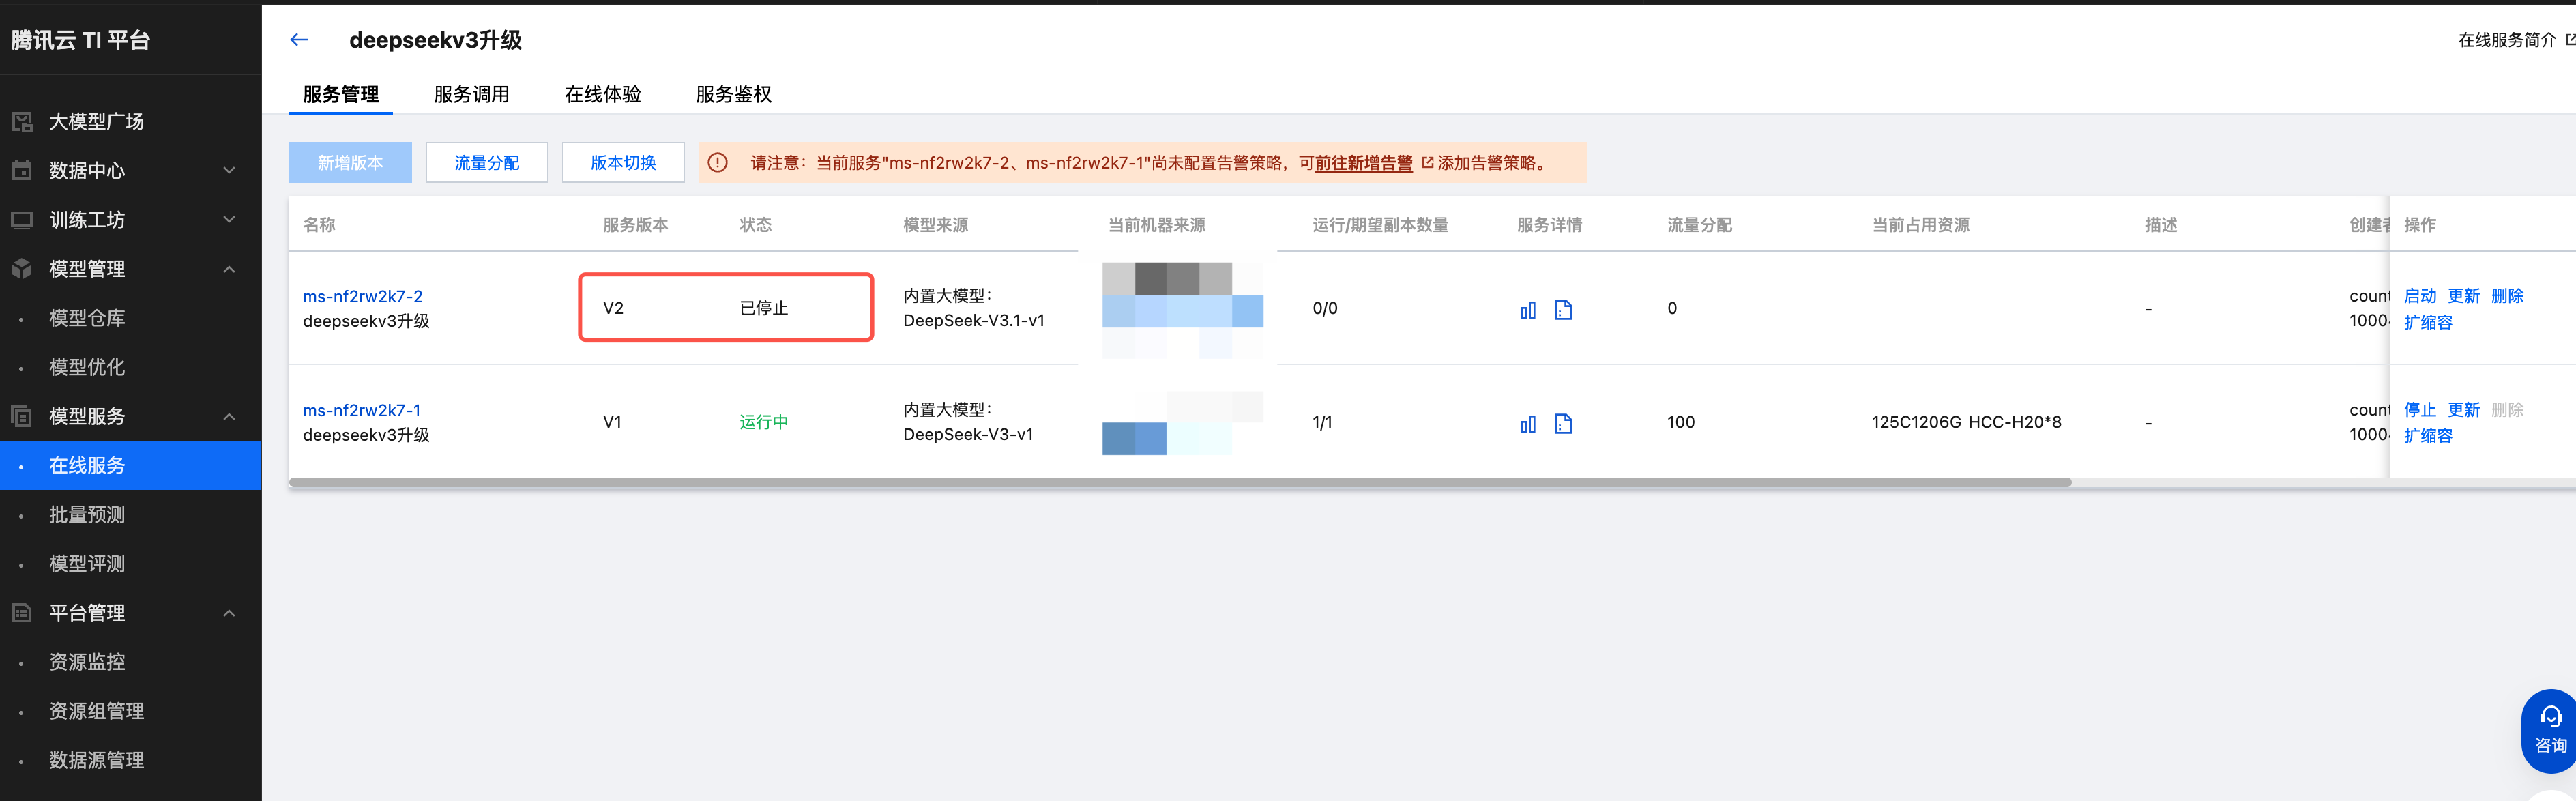2576x801 pixels.
Task: Open the 服务鉴权 tab
Action: [x=733, y=94]
